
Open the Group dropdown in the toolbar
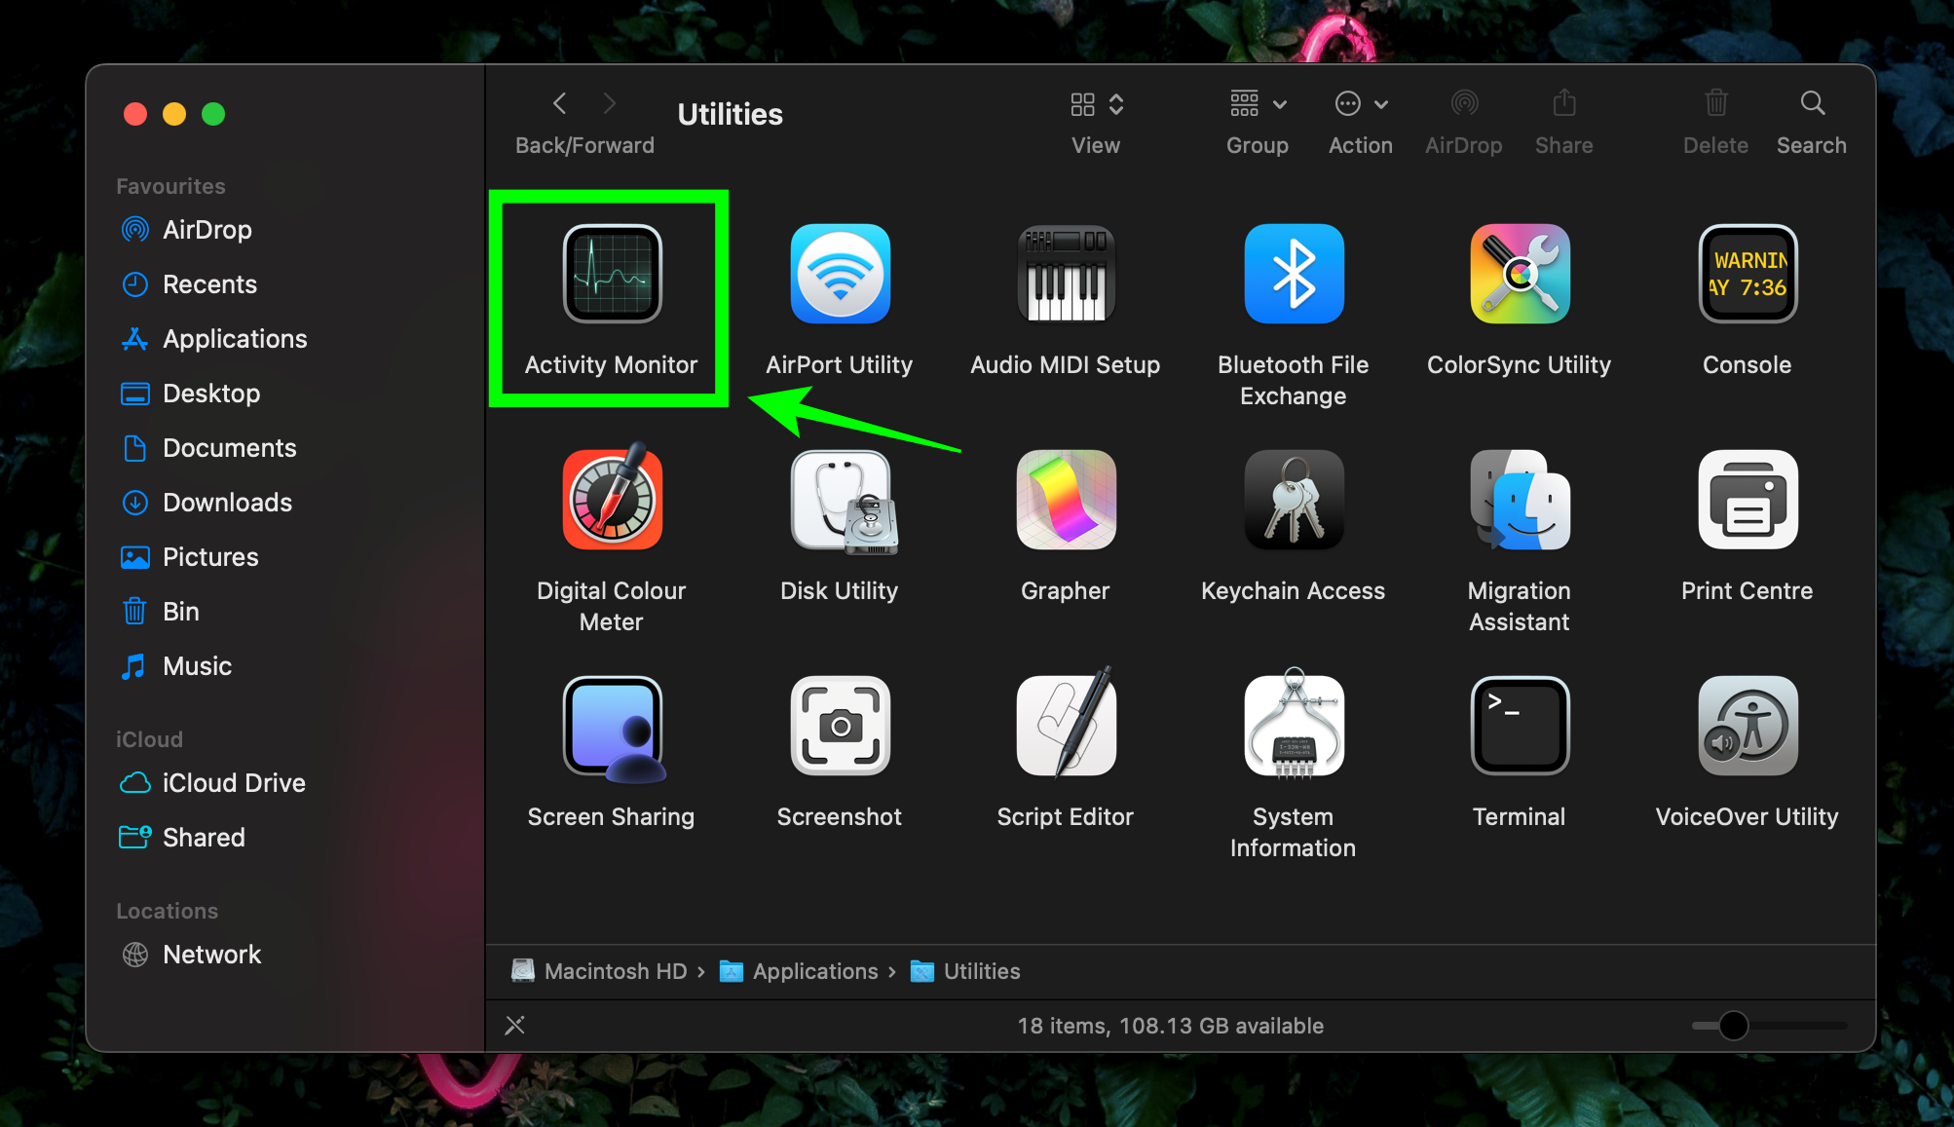click(x=1258, y=103)
